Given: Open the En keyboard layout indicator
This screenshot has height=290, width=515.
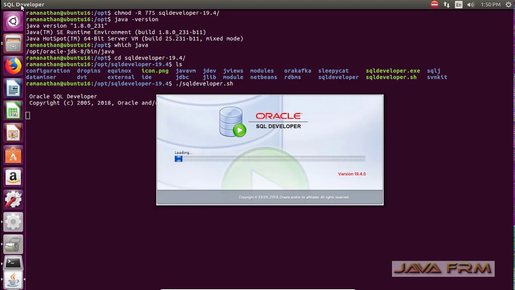Looking at the screenshot, I should [x=459, y=4].
